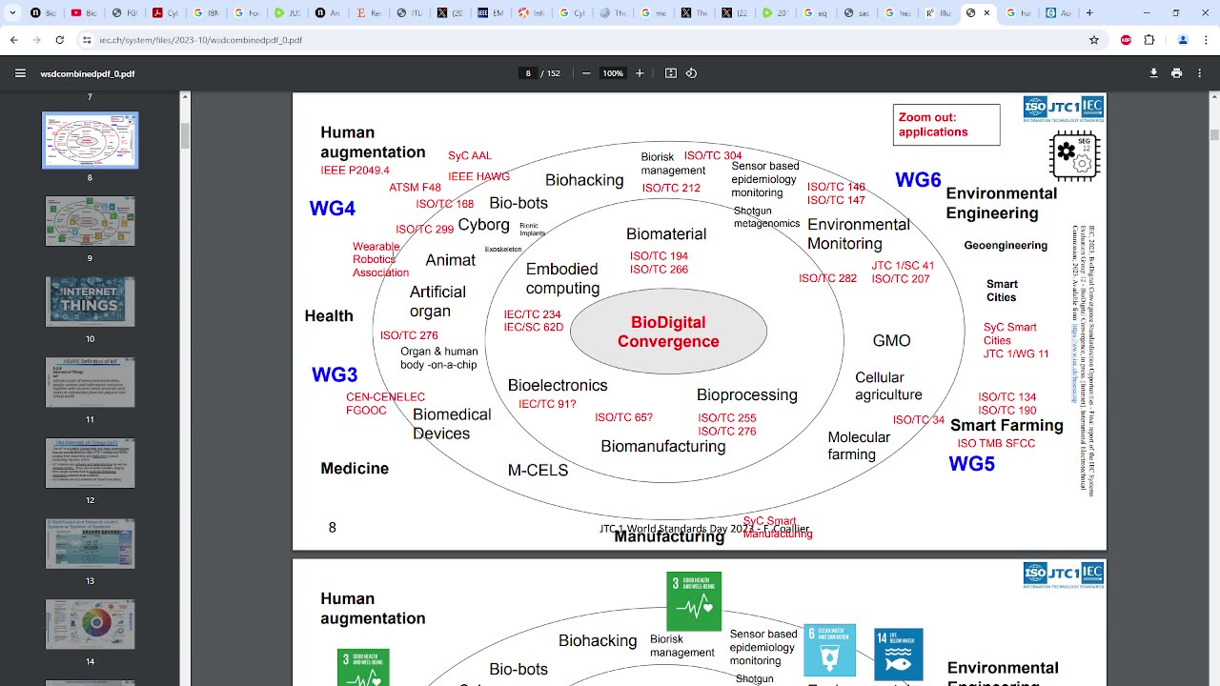Click the fit to page icon
This screenshot has width=1220, height=686.
(671, 73)
